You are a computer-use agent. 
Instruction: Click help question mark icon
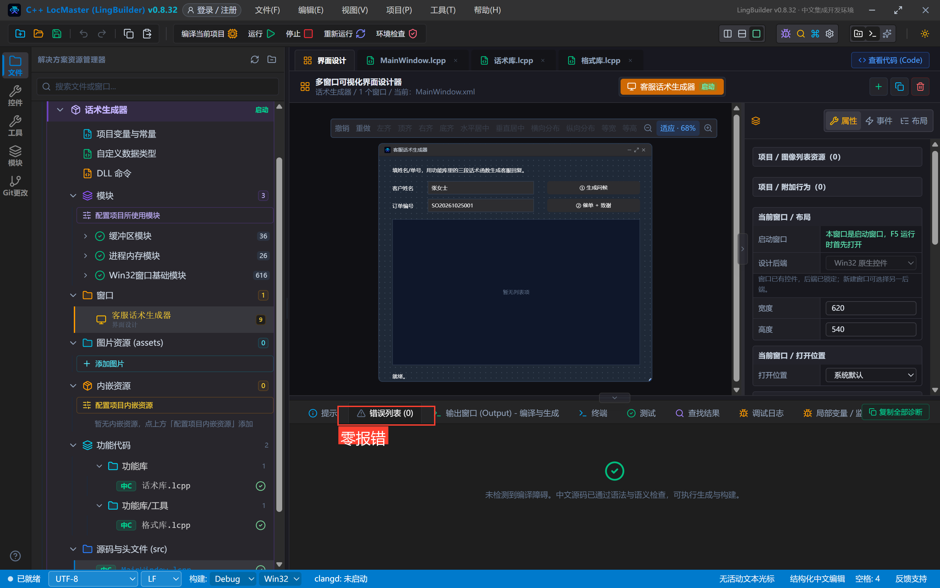pos(15,556)
